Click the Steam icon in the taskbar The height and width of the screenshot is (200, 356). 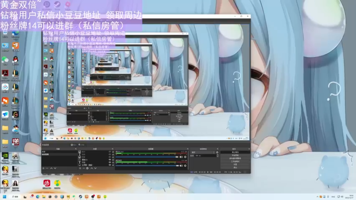81,196
